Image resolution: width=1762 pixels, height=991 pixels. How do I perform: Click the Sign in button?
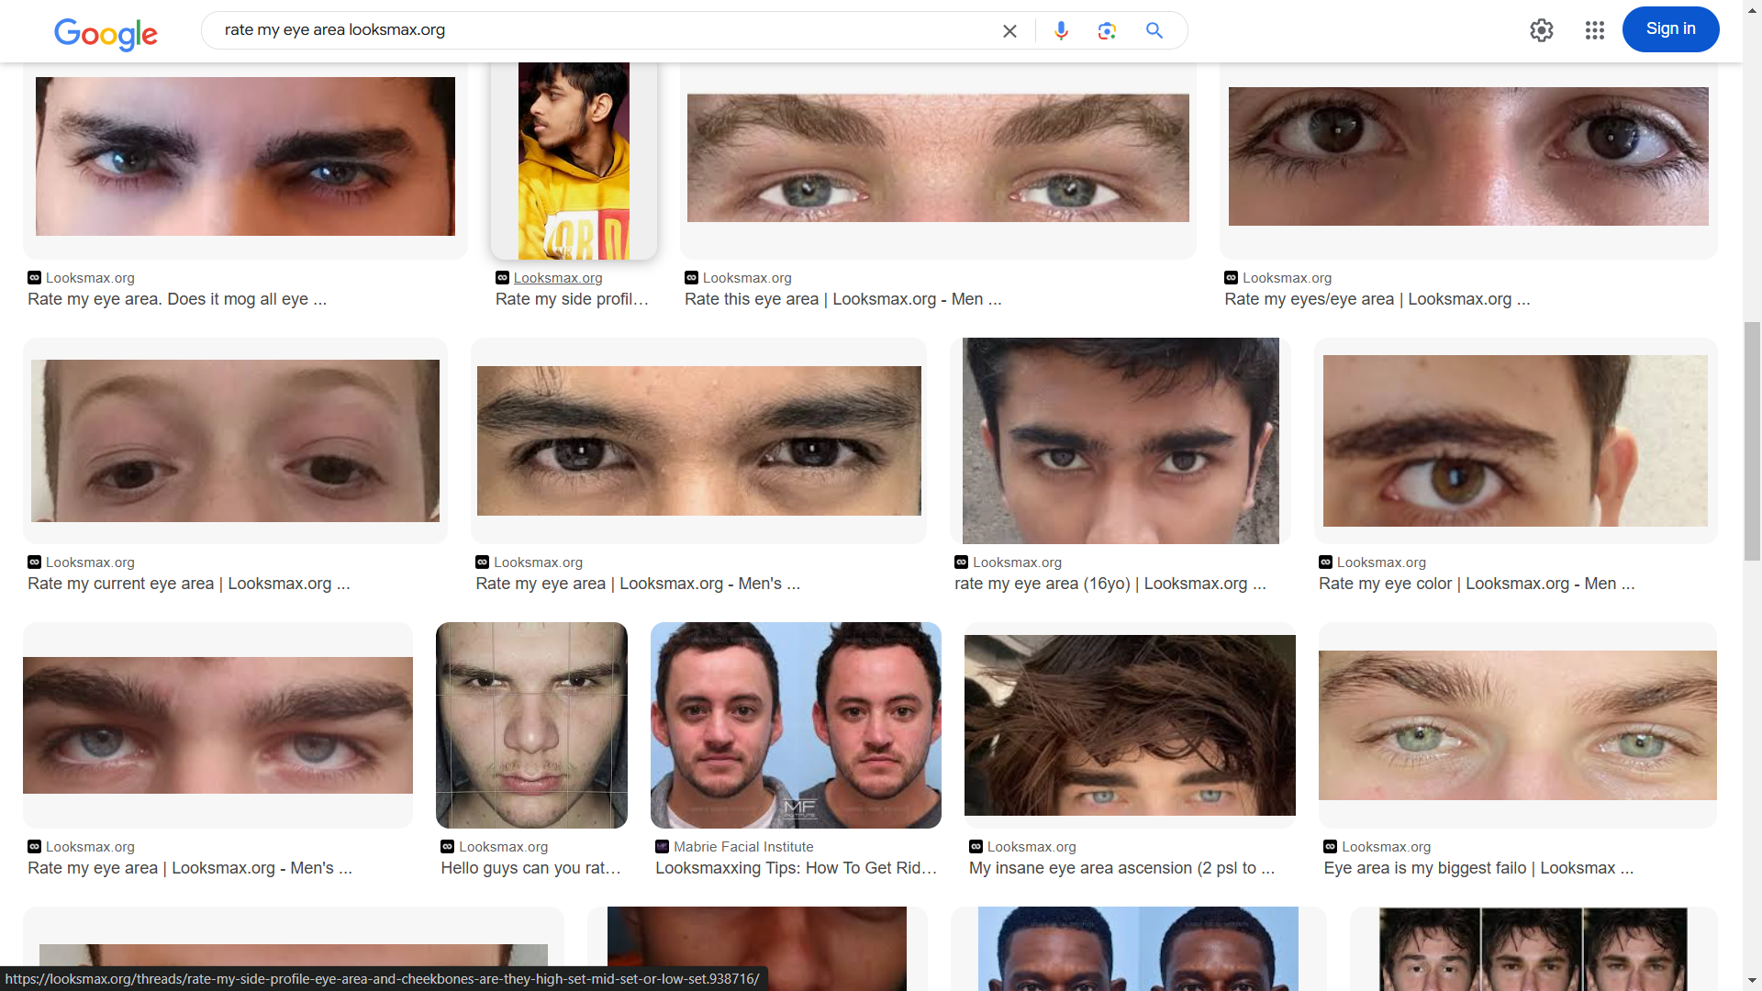(1670, 29)
